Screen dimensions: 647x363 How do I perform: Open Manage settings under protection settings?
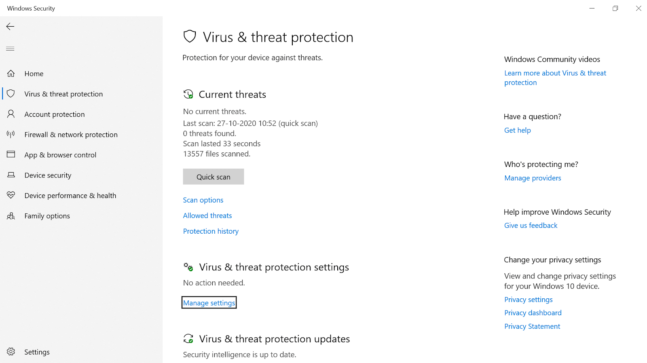click(209, 302)
